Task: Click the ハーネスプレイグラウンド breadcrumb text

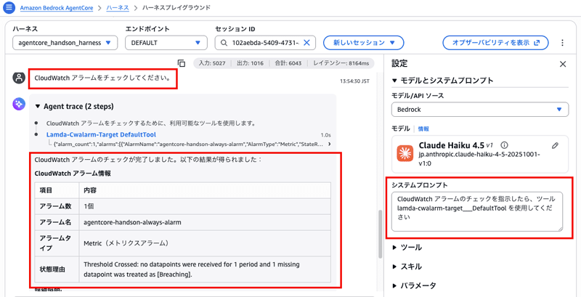Action: (x=176, y=7)
